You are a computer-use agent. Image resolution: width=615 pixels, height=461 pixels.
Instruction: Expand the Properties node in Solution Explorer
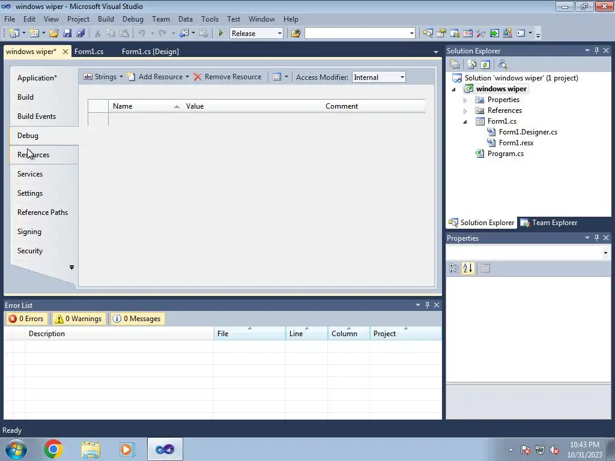(465, 100)
